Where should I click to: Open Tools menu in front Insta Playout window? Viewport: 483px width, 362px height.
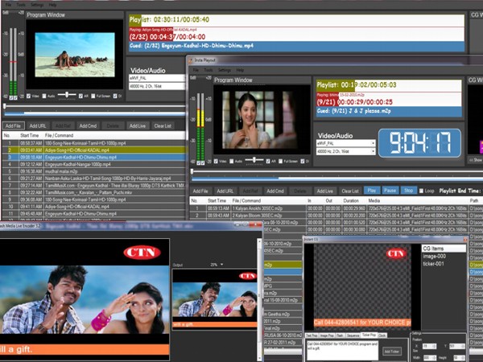click(208, 70)
